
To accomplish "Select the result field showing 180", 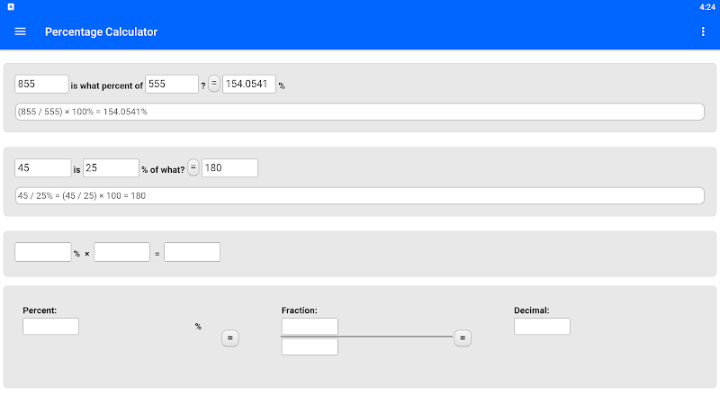I will click(229, 168).
